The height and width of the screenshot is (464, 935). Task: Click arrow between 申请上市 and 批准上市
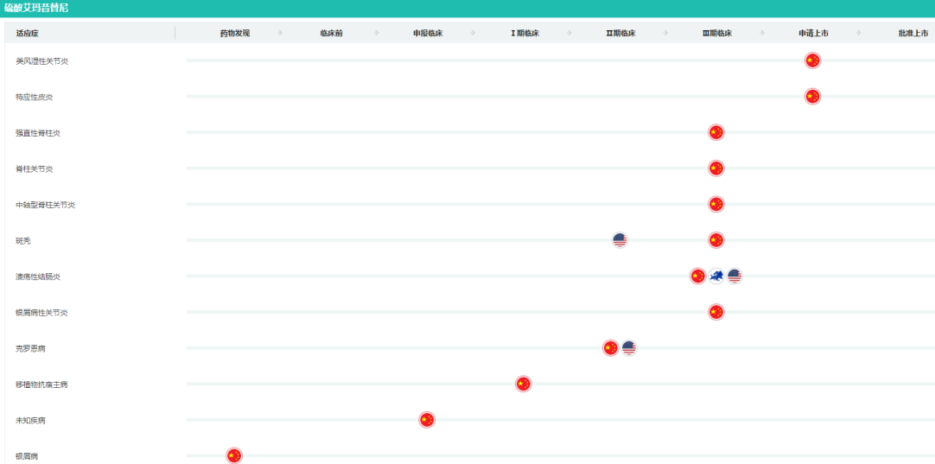859,33
